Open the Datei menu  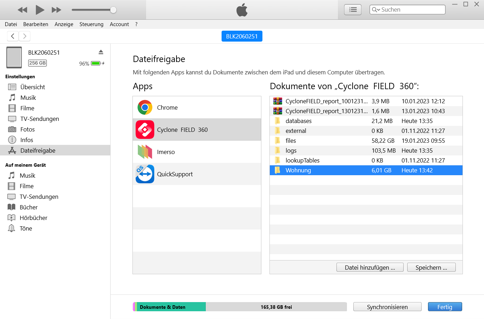click(11, 24)
